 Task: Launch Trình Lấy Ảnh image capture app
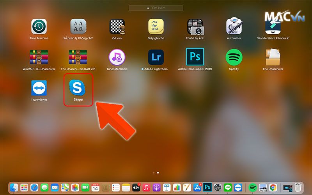click(195, 27)
